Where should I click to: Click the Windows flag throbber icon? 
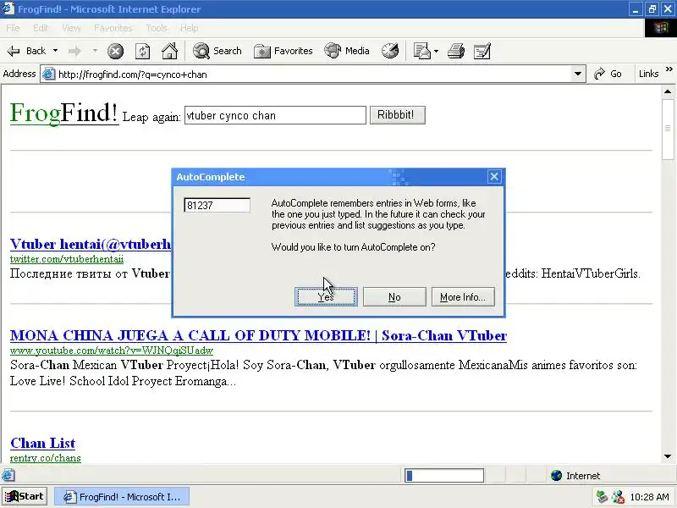(x=661, y=28)
